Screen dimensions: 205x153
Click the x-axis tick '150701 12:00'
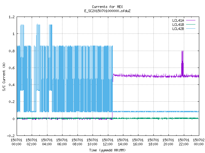(108, 142)
